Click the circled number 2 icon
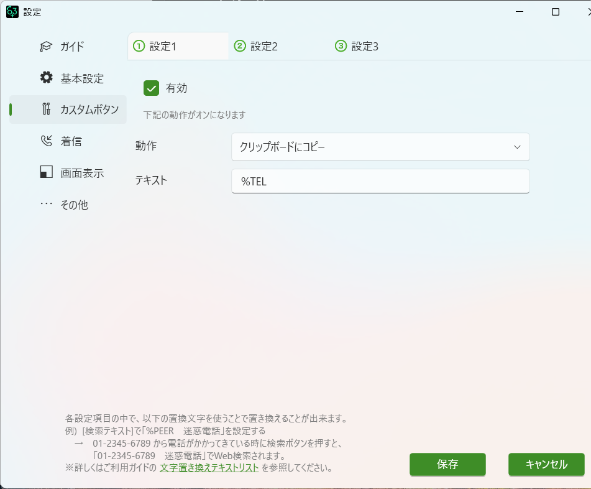Screen dimensions: 591x489 click(240, 46)
